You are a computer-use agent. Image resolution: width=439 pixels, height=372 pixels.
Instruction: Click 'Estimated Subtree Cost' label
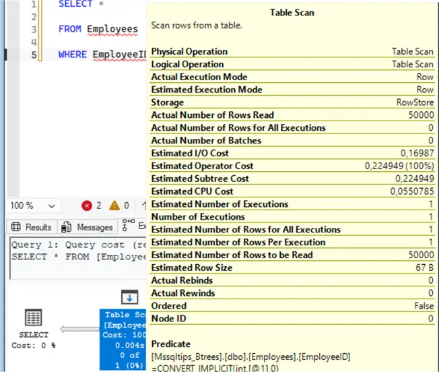click(200, 179)
